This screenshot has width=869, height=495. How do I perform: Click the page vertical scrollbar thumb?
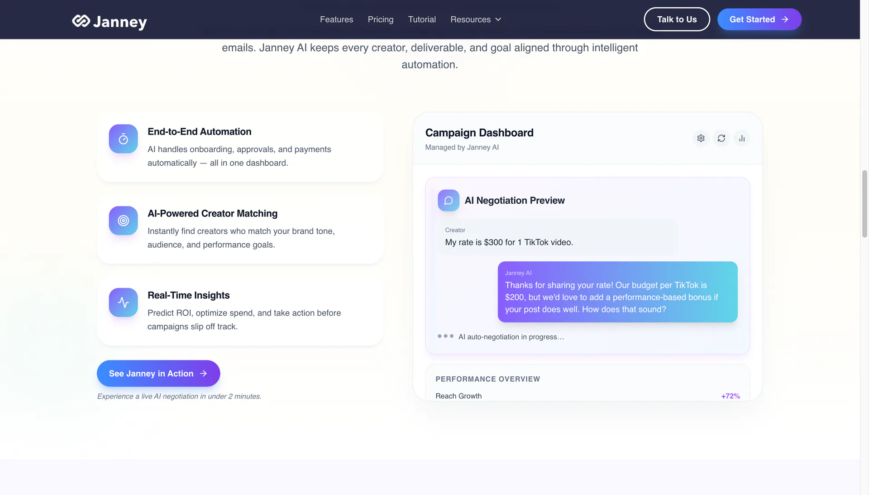click(864, 204)
